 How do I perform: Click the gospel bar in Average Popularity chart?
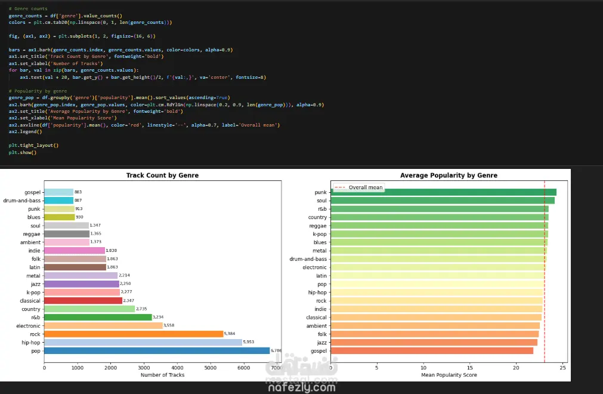(431, 351)
